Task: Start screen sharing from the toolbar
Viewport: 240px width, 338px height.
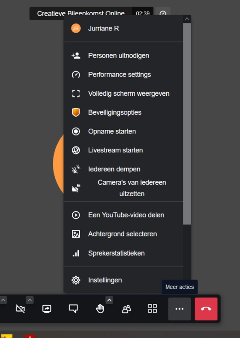Action: point(47,309)
